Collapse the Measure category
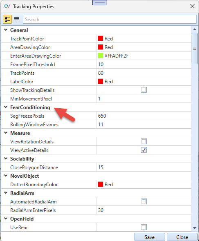Screen dimensions: 199x241 [x=6, y=133]
